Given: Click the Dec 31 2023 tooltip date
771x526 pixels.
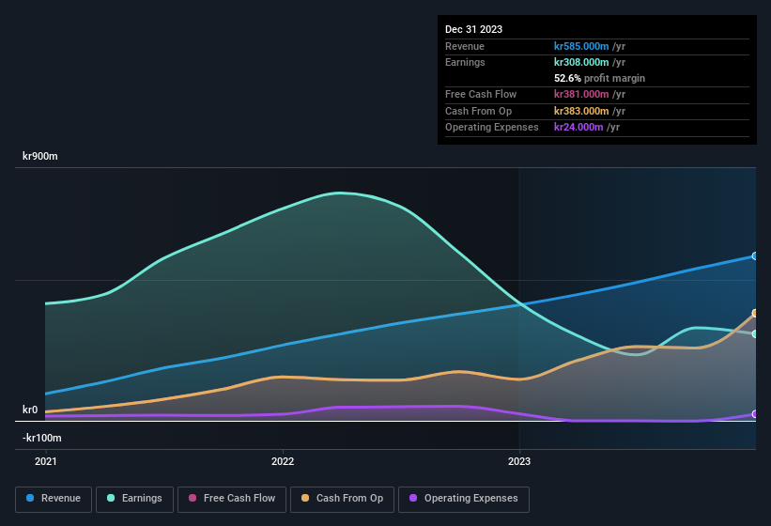Looking at the screenshot, I should pos(473,29).
